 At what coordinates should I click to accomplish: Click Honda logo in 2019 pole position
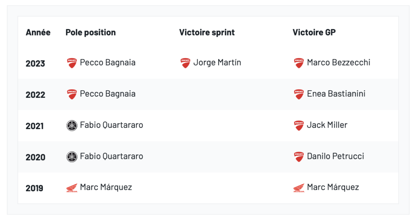pos(72,188)
